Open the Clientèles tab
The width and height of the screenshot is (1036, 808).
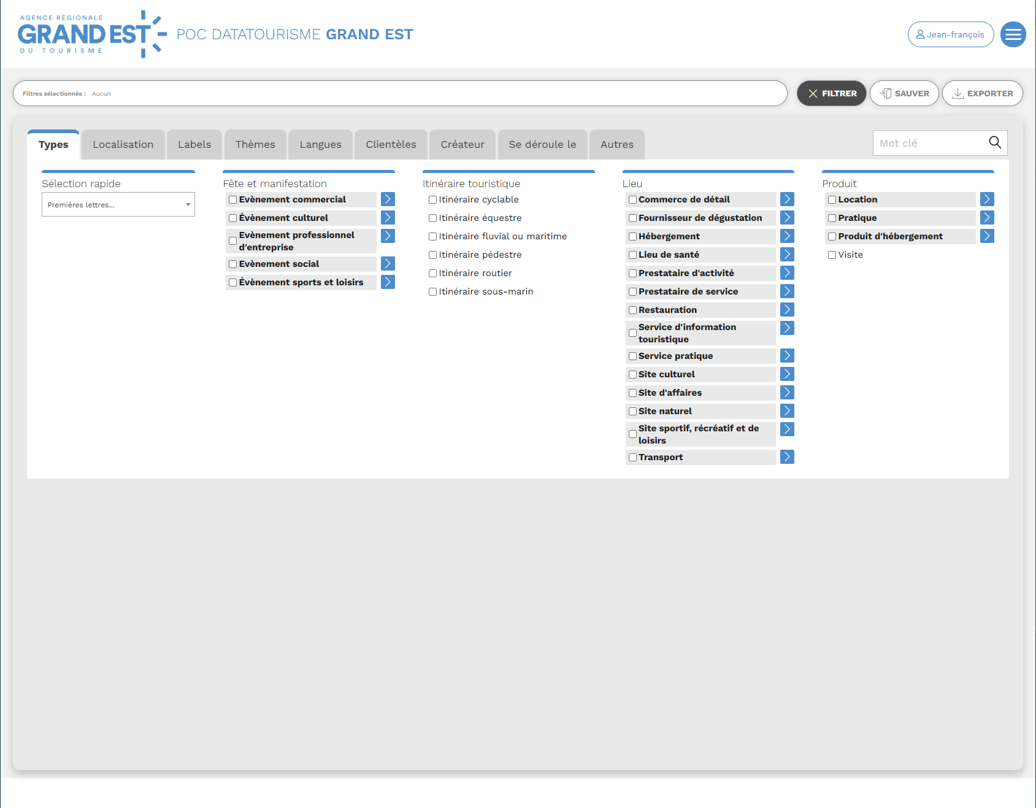point(391,145)
